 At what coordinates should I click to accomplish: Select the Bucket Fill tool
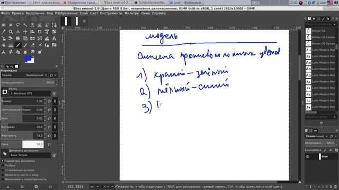click(4, 45)
